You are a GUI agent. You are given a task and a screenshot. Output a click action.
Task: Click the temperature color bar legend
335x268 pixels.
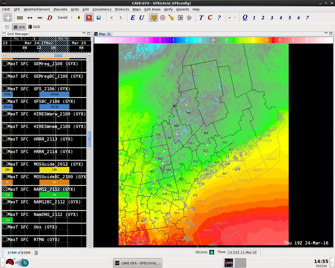click(214, 40)
